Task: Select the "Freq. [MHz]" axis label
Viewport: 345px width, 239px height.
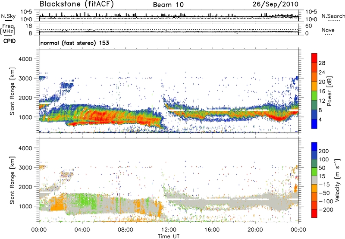Action: coord(8,29)
